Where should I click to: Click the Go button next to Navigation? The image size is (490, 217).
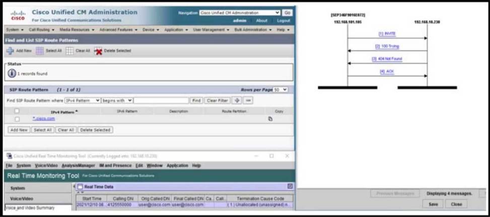287,13
